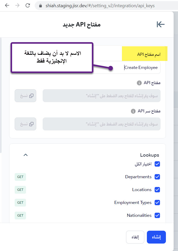Collapse the Lookups section chevron
178x251 pixels.
26,155
